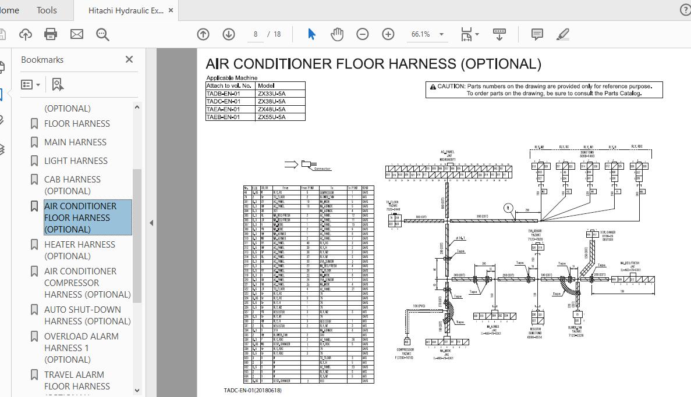The height and width of the screenshot is (397, 691).
Task: Open bookmarks options list icon
Action: tap(30, 84)
